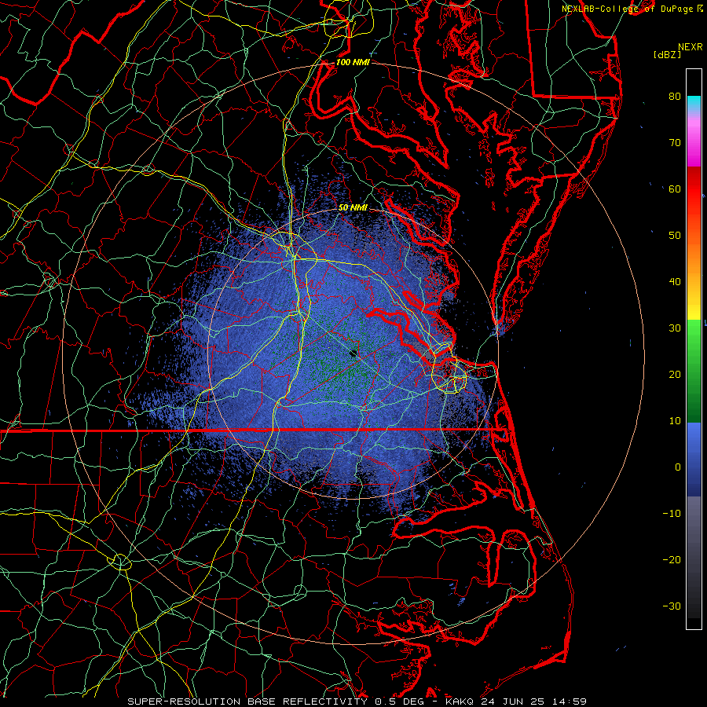This screenshot has width=707, height=707.
Task: Click the 10 dBZ scale value
Action: pyautogui.click(x=675, y=421)
